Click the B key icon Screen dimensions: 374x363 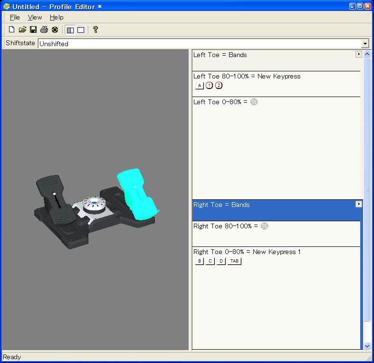pyautogui.click(x=200, y=261)
